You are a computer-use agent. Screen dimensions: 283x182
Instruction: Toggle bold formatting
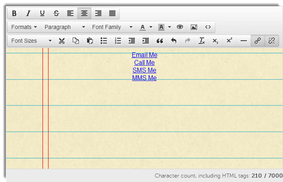pos(14,13)
